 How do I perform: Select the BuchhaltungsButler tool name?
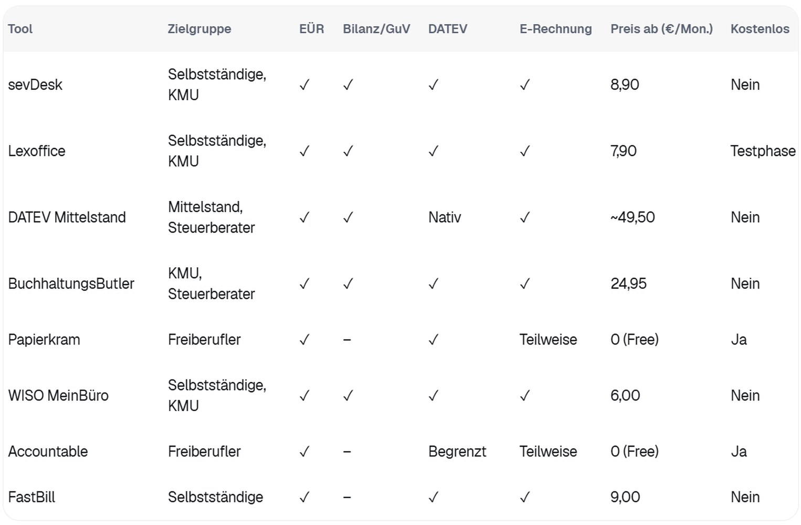pyautogui.click(x=71, y=283)
